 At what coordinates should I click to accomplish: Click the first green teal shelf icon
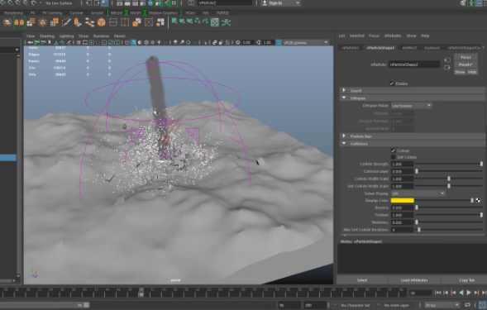pyautogui.click(x=174, y=21)
